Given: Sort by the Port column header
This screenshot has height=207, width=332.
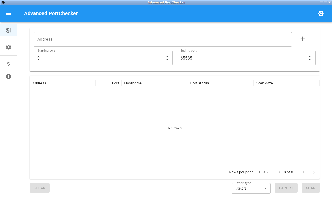Looking at the screenshot, I should click(109, 83).
